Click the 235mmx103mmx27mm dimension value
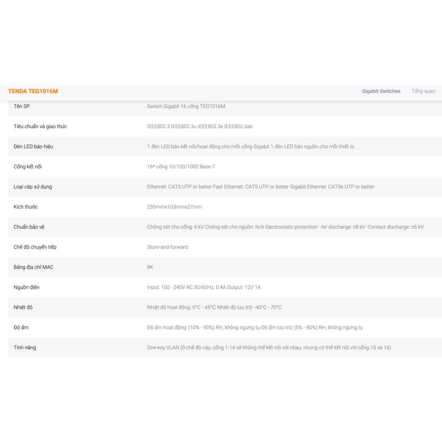 tap(174, 207)
